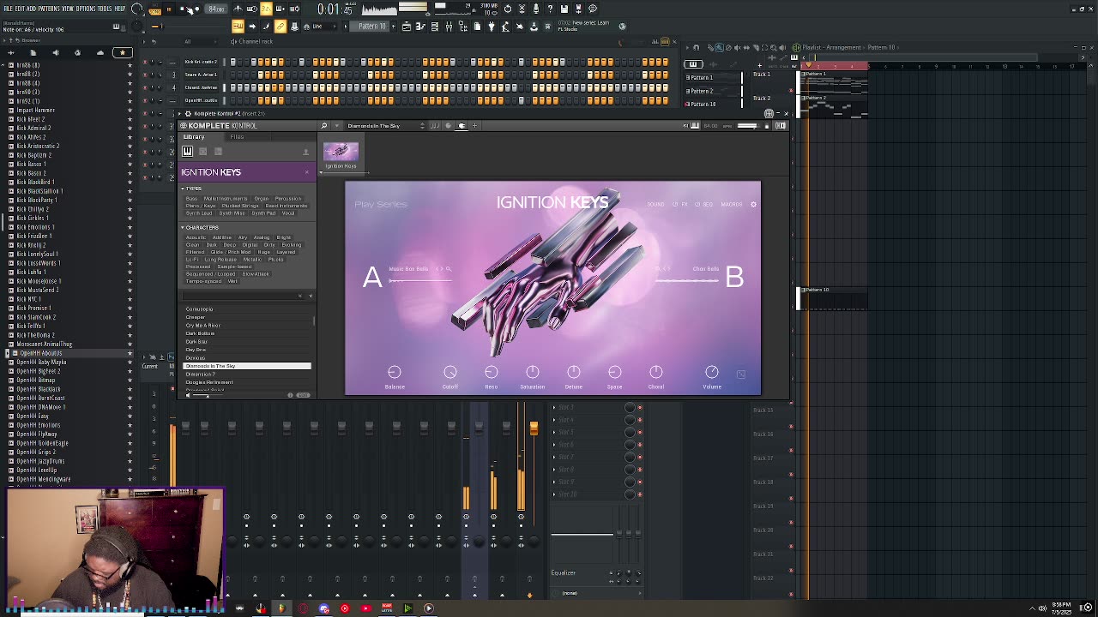
Task: Toggle Pat/Song mode button
Action: pos(155,10)
